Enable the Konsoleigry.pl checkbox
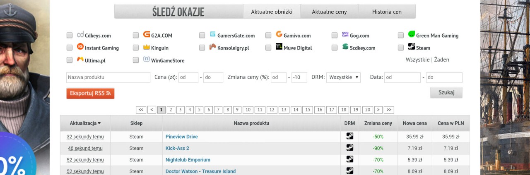 [x=202, y=47]
